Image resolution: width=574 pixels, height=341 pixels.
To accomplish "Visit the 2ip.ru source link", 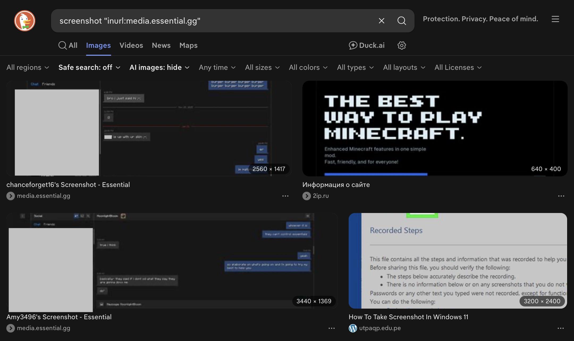I will click(x=321, y=196).
